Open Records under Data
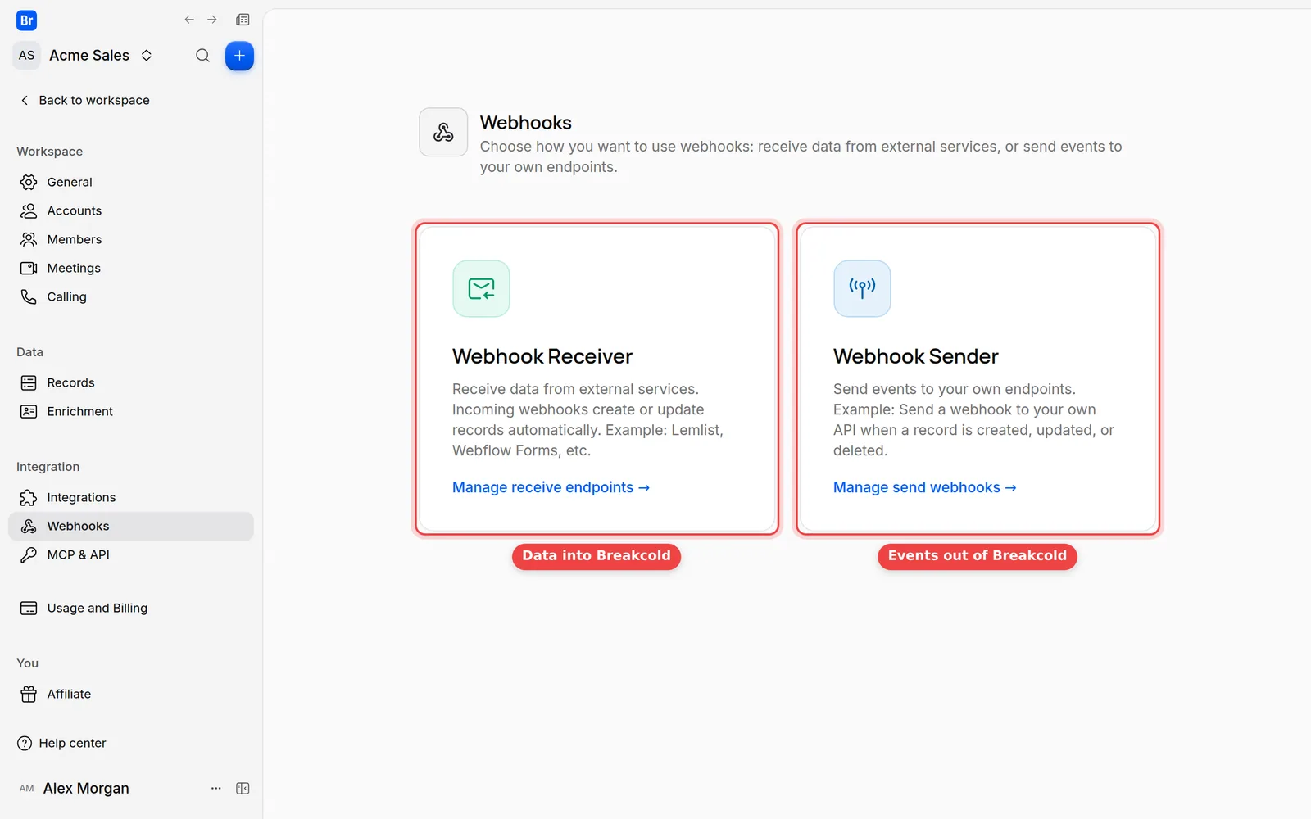 coord(131,382)
